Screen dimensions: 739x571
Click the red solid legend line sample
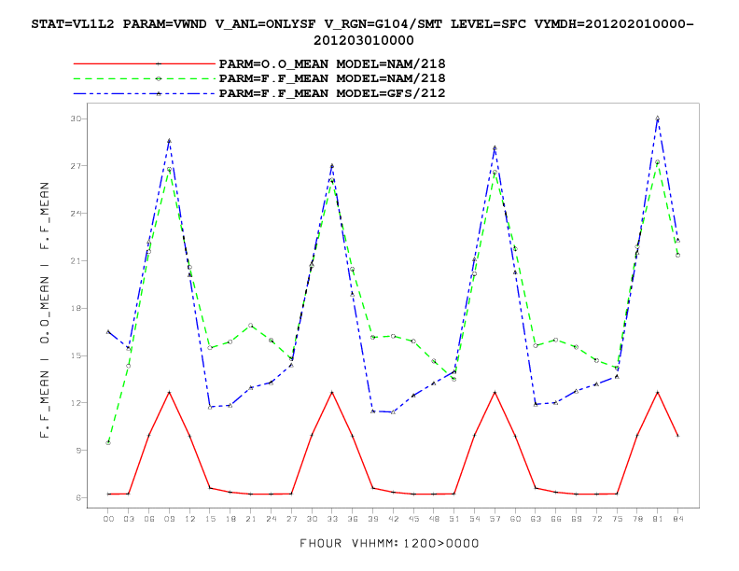pos(145,63)
